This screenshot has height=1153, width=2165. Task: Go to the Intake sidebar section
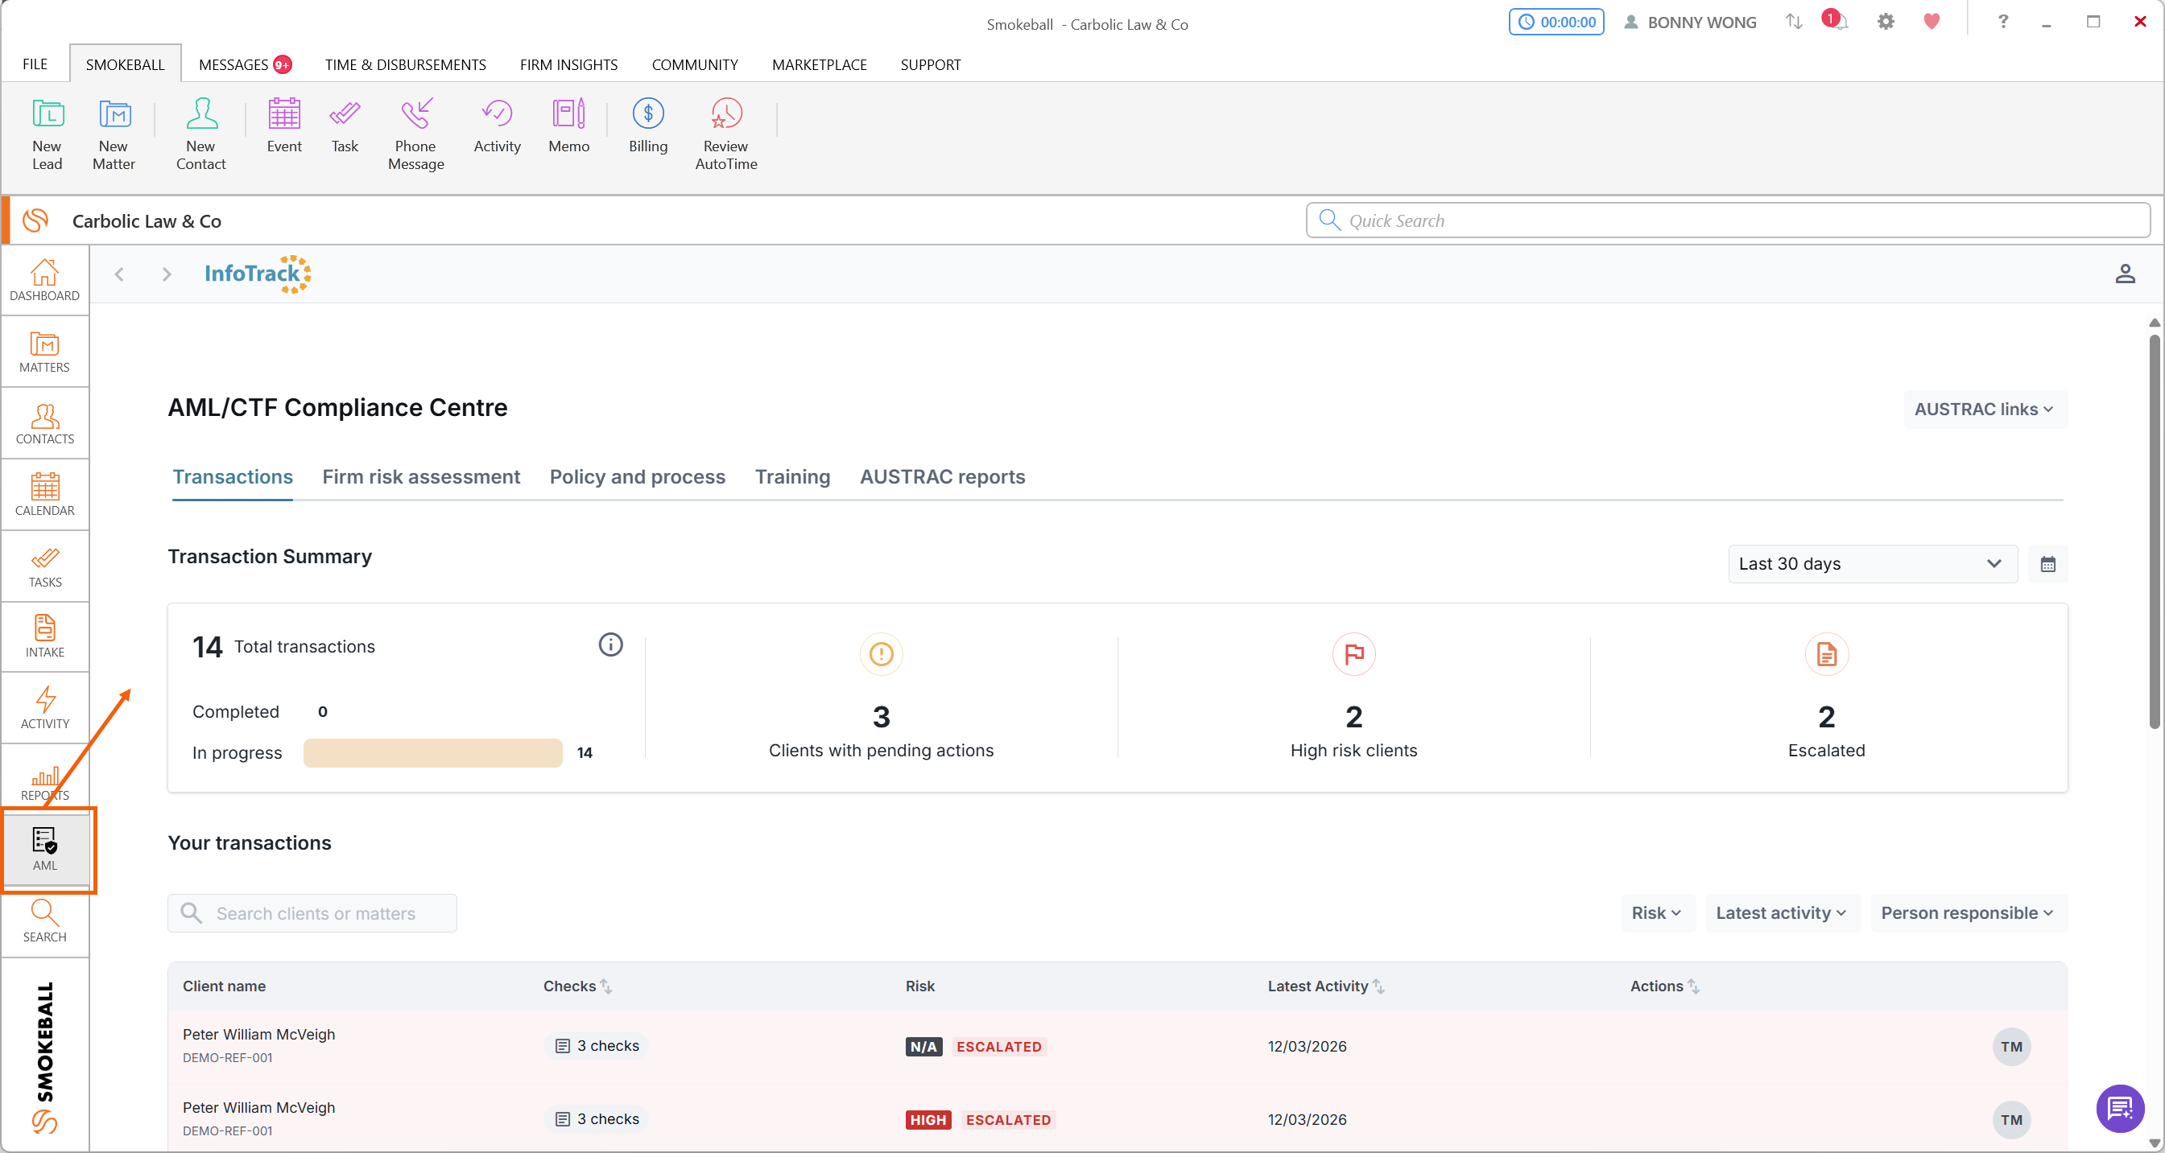tap(44, 636)
